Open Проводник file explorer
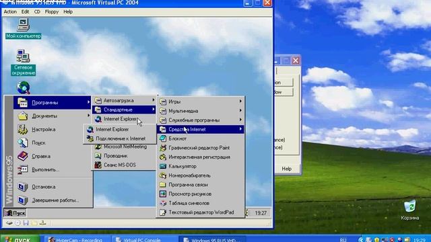 point(124,156)
